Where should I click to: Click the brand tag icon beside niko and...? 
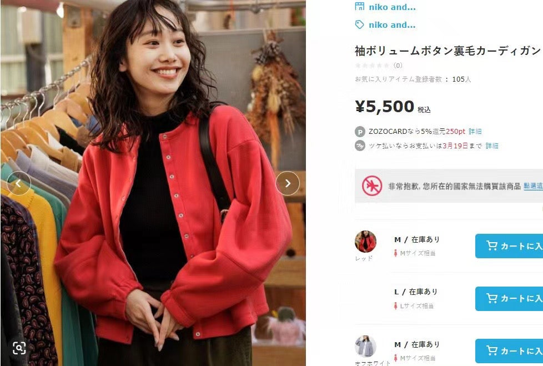tap(359, 24)
